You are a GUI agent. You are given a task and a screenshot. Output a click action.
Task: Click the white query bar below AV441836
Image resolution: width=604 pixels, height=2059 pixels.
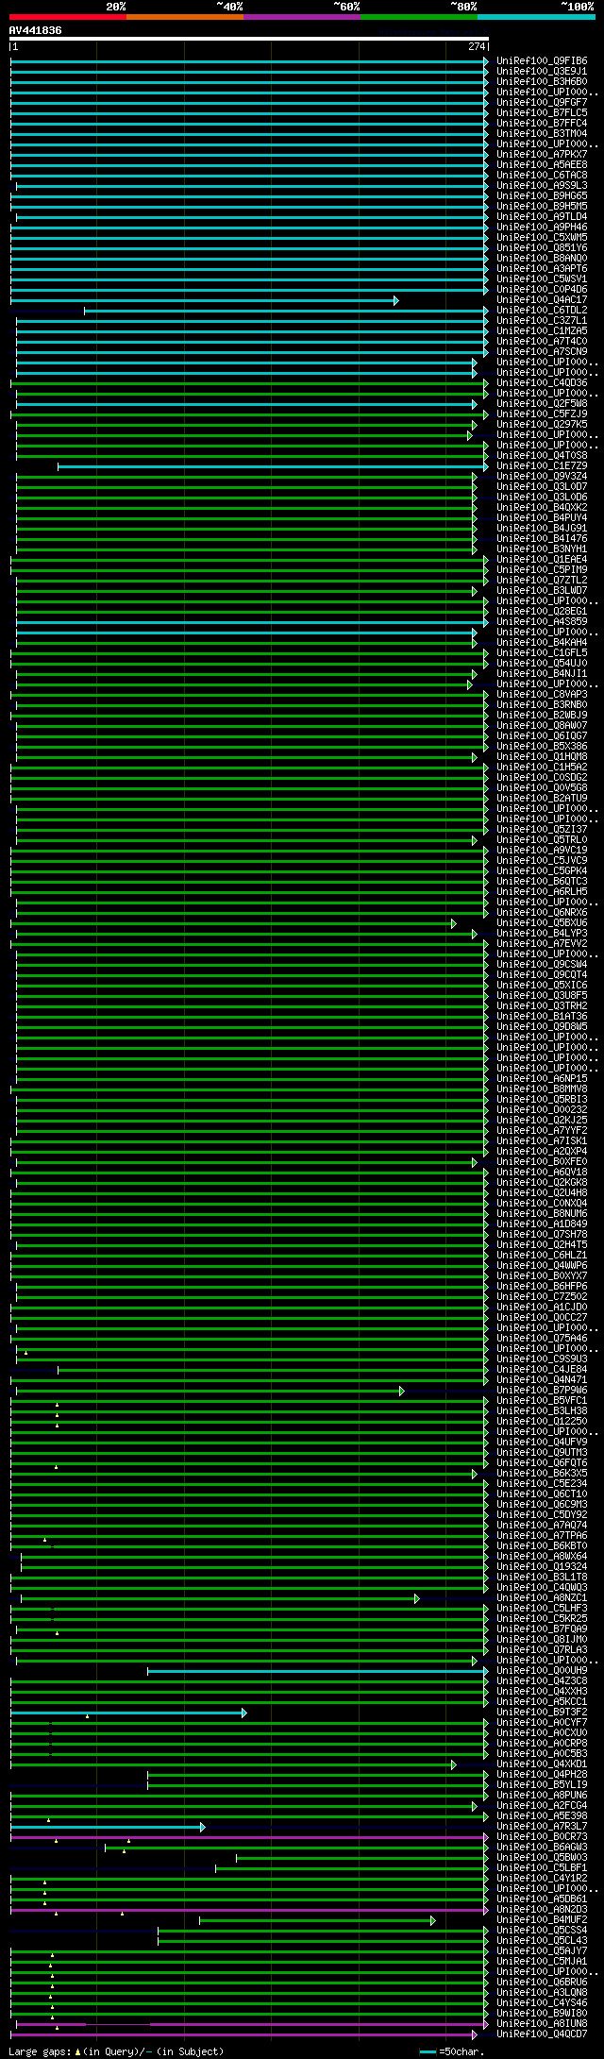249,39
